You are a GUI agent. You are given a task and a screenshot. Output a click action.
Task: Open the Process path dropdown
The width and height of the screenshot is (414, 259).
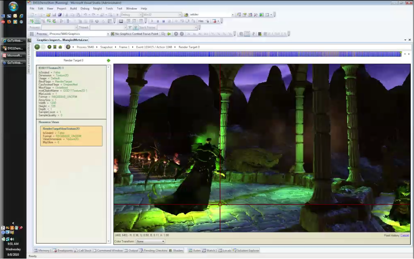click(x=108, y=34)
